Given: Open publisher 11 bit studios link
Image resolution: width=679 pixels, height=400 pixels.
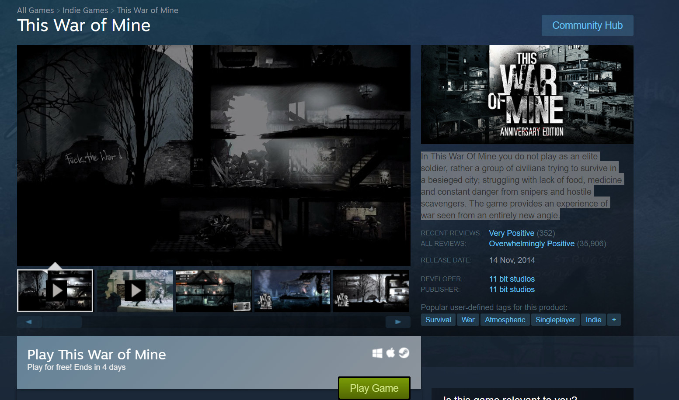Looking at the screenshot, I should [512, 290].
